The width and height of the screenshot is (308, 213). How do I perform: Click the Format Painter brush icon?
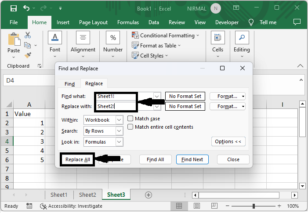pyautogui.click(x=28, y=55)
